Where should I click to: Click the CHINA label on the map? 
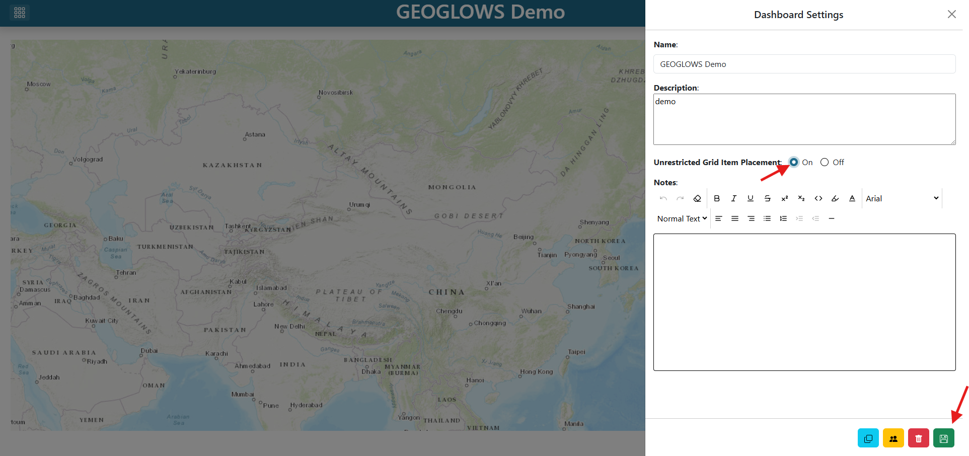coord(447,292)
